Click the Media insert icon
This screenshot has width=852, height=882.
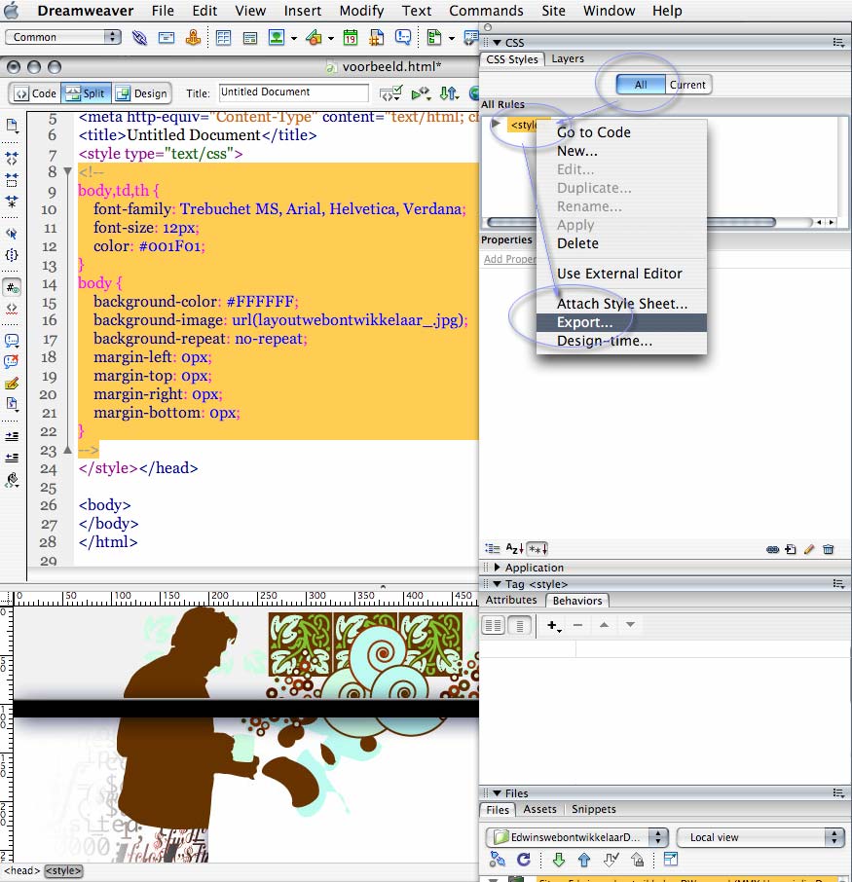point(314,38)
